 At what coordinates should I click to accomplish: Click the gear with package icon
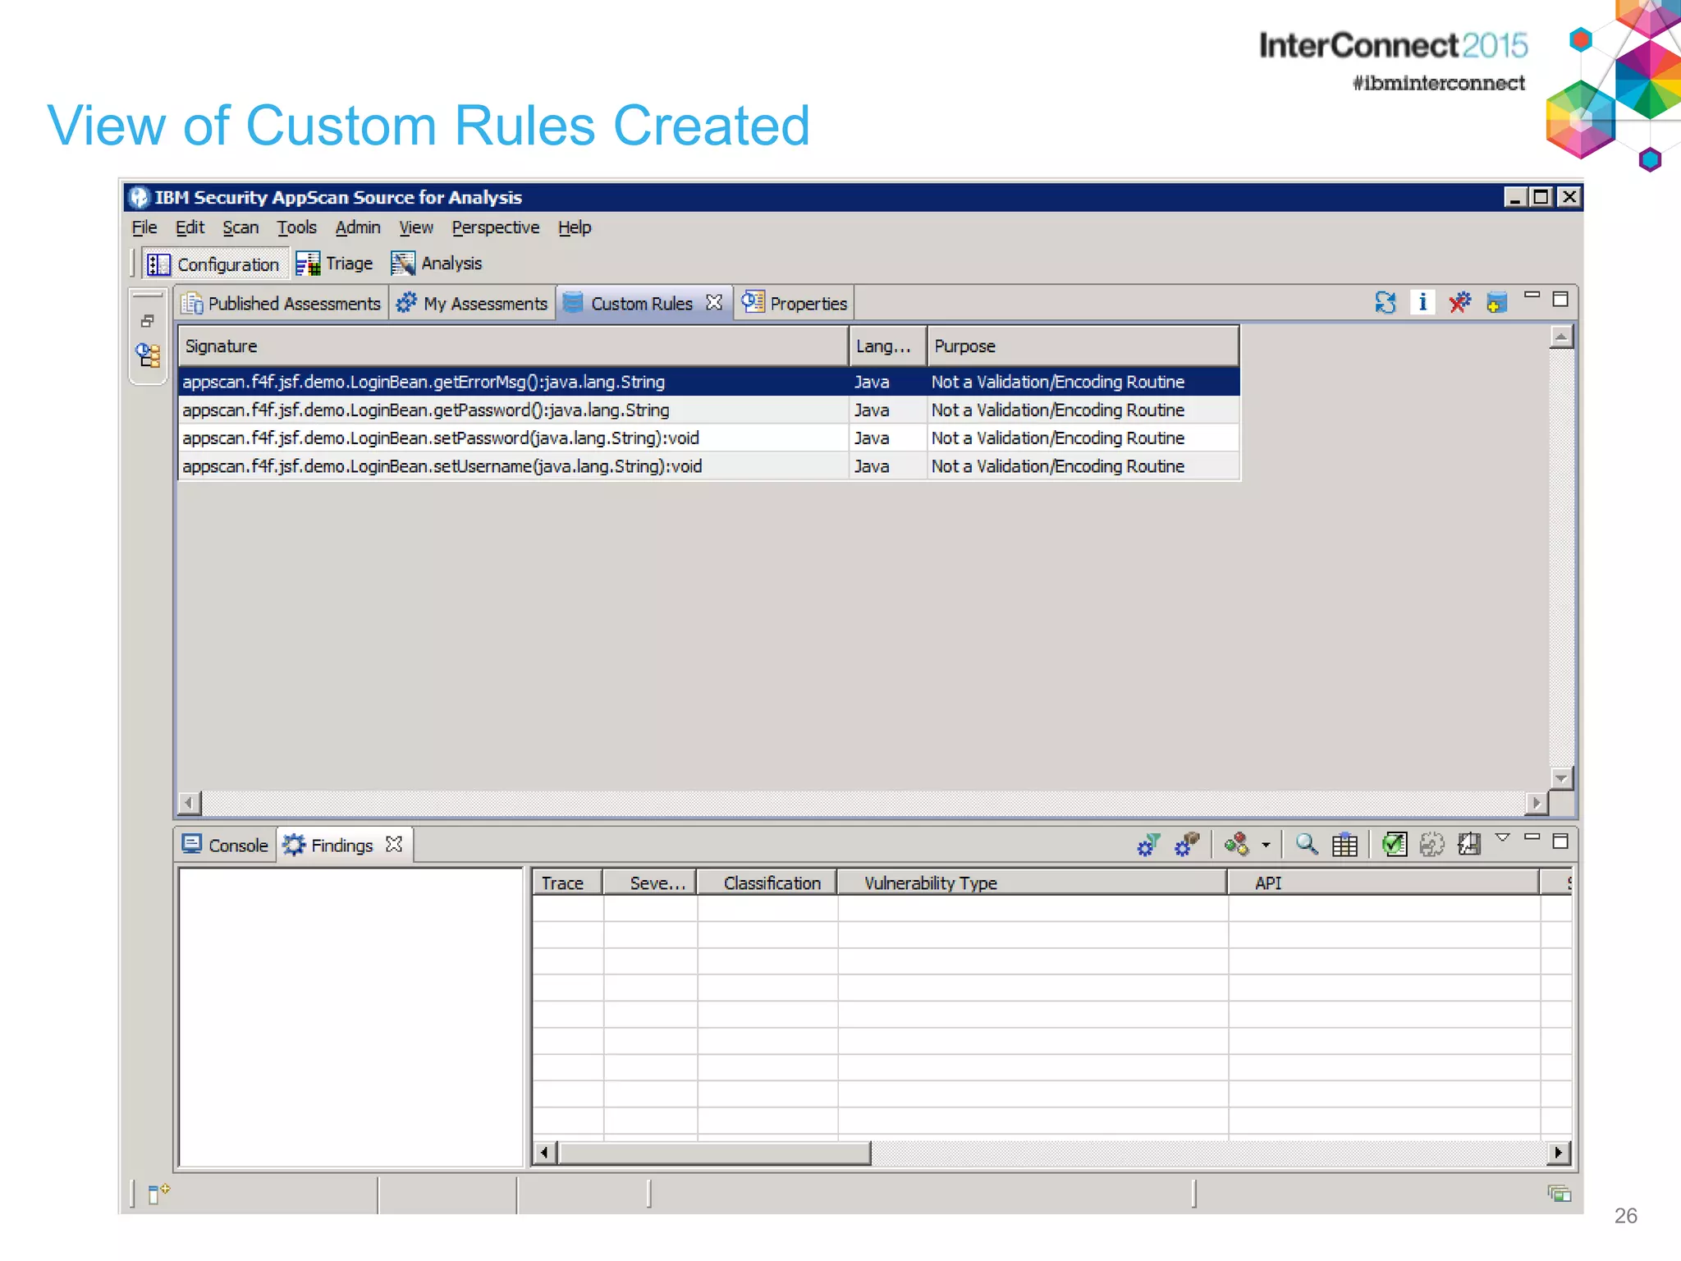pyautogui.click(x=1187, y=844)
